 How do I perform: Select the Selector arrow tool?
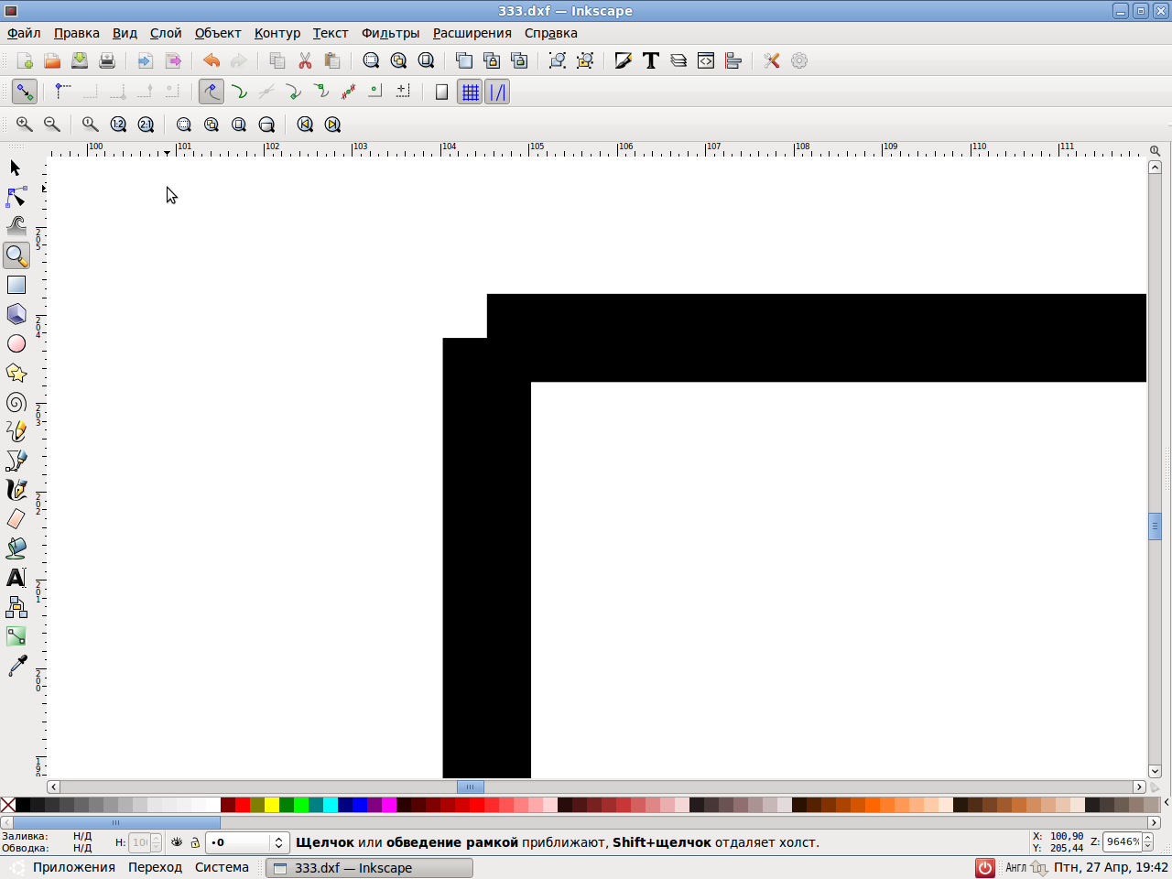click(x=16, y=168)
